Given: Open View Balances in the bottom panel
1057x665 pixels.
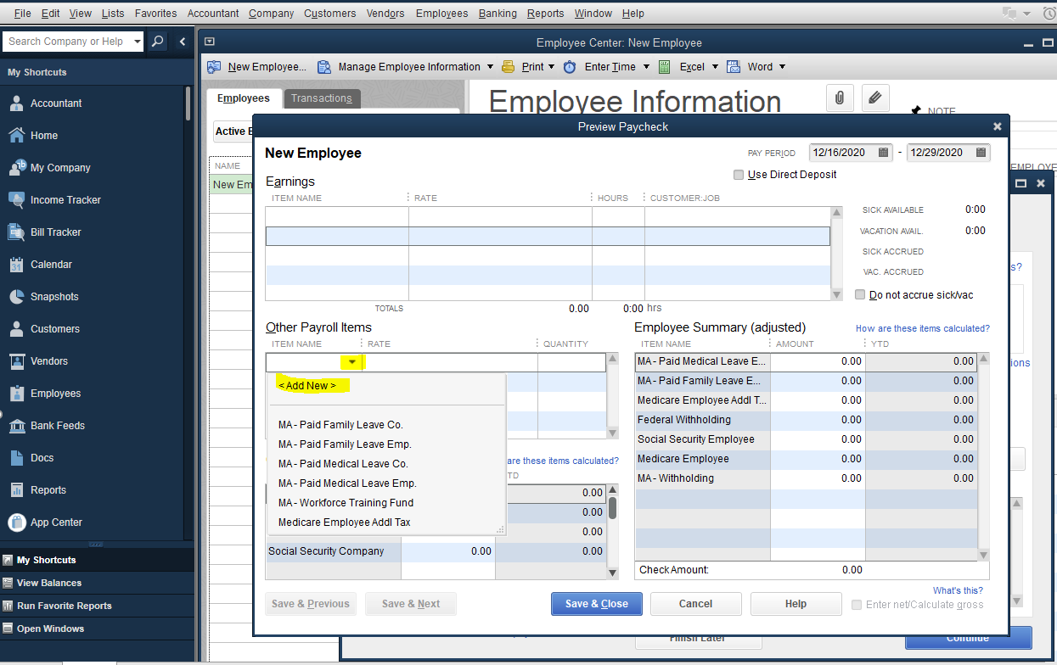Looking at the screenshot, I should (x=49, y=583).
